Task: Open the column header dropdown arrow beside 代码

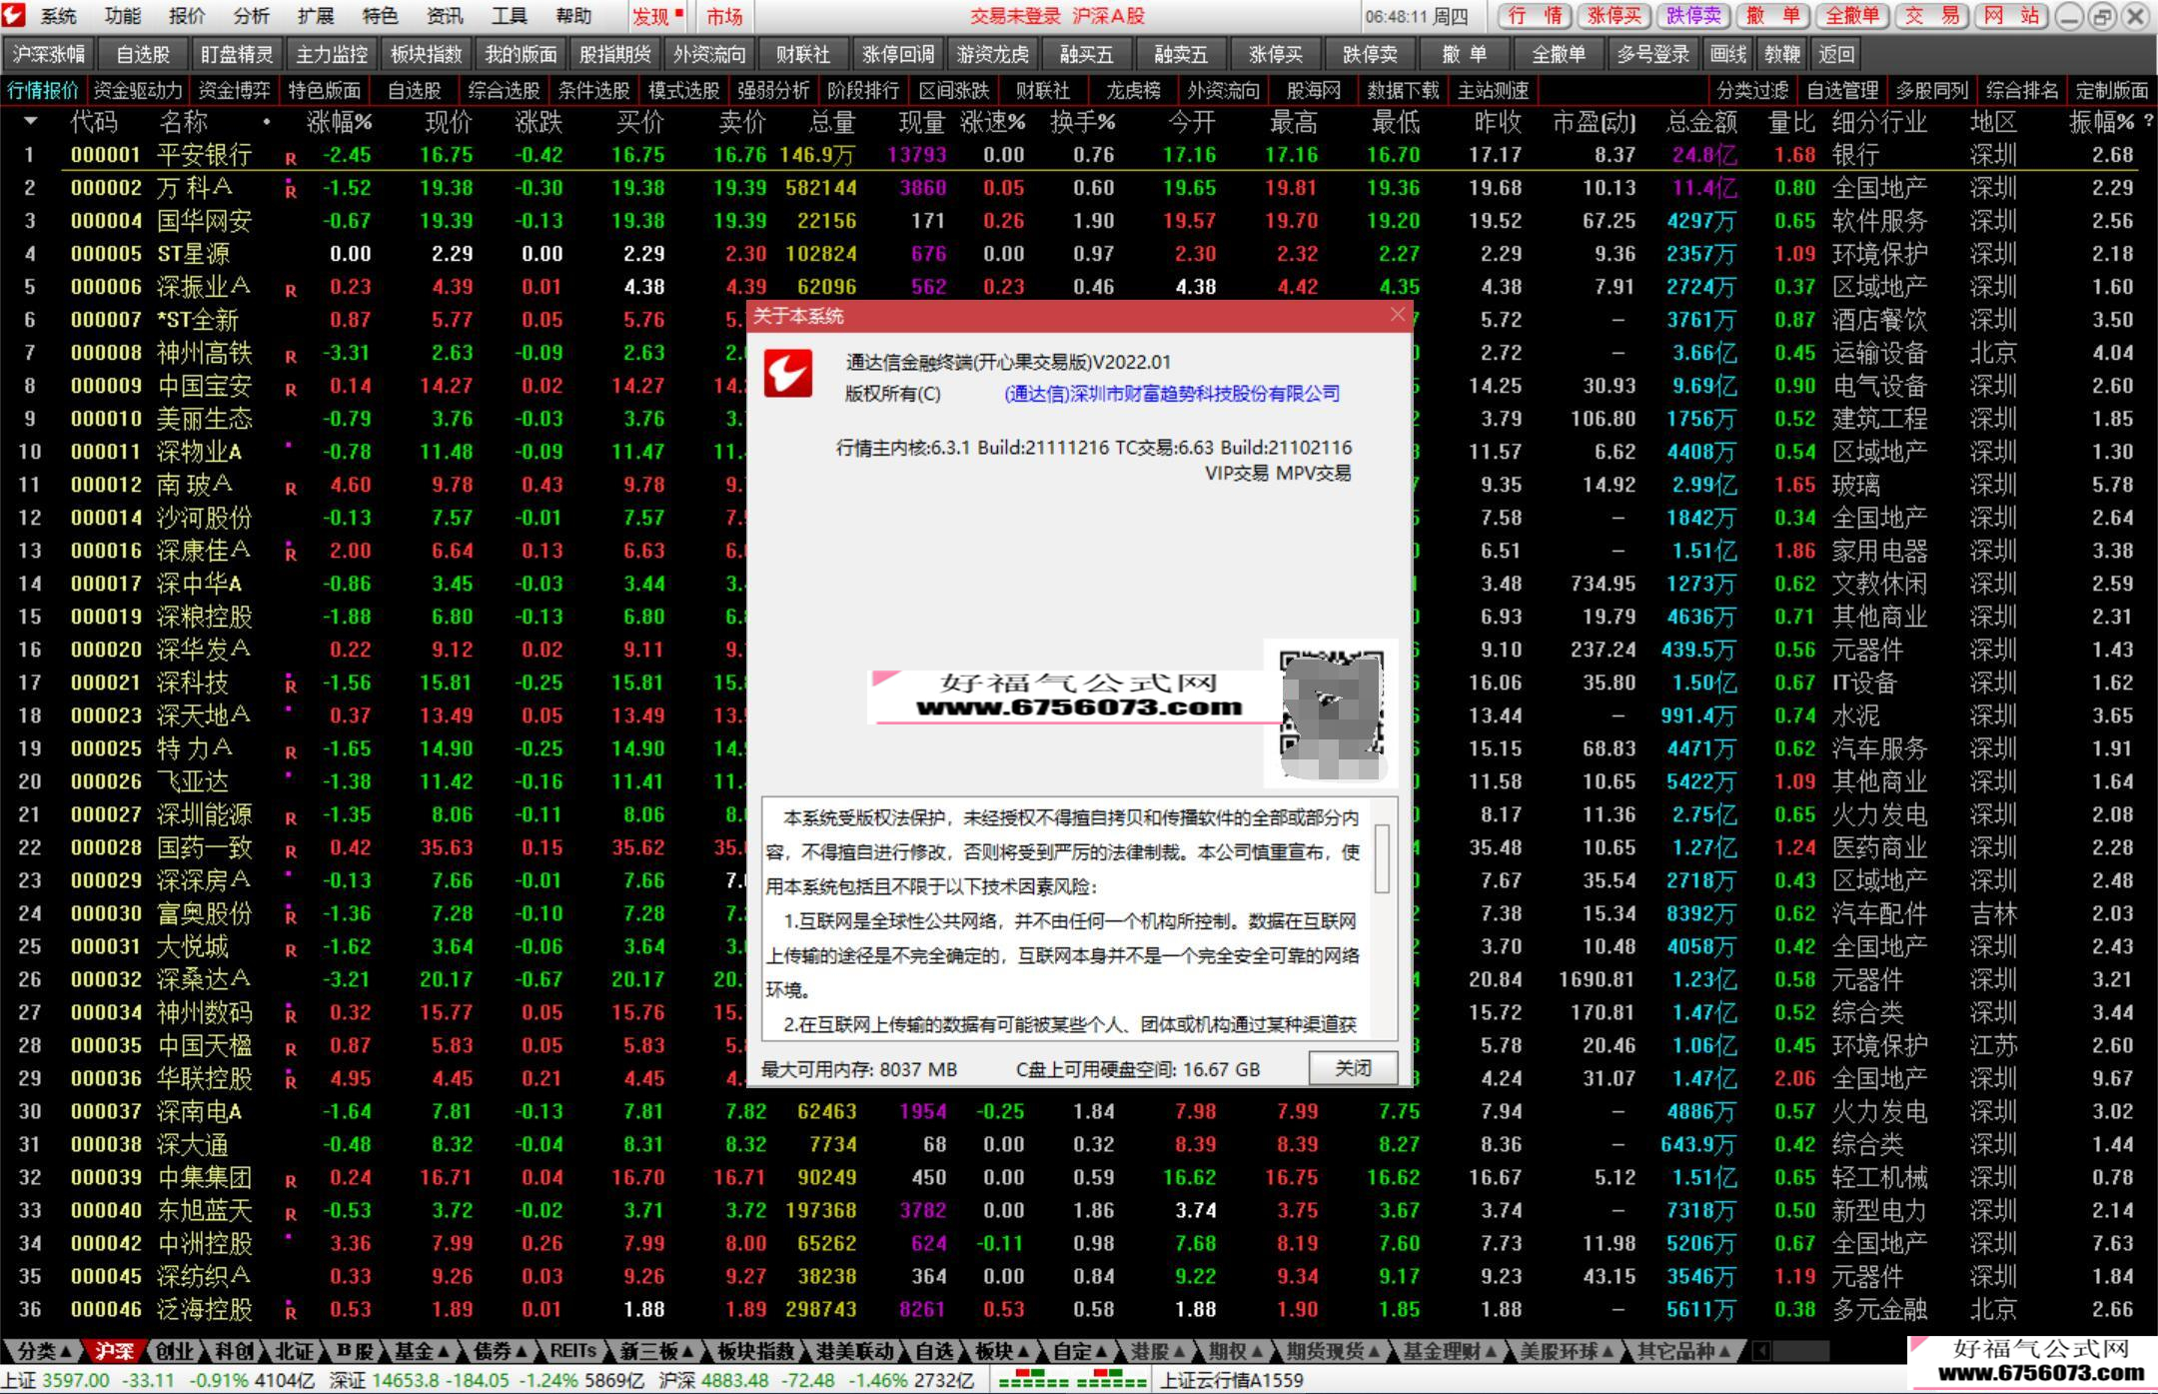Action: tap(31, 122)
